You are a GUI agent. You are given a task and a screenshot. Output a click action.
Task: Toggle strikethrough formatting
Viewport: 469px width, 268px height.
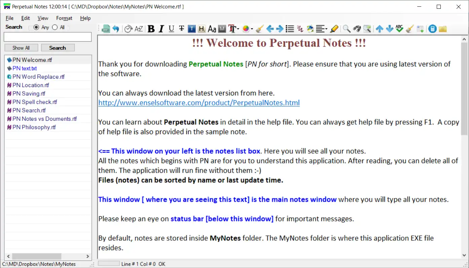tap(182, 29)
